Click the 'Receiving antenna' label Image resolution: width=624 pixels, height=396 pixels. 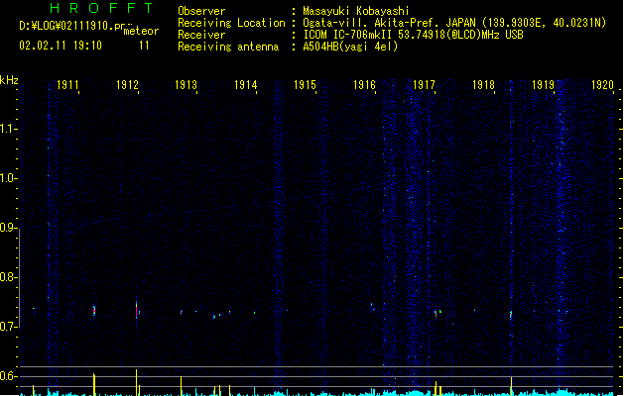[228, 47]
